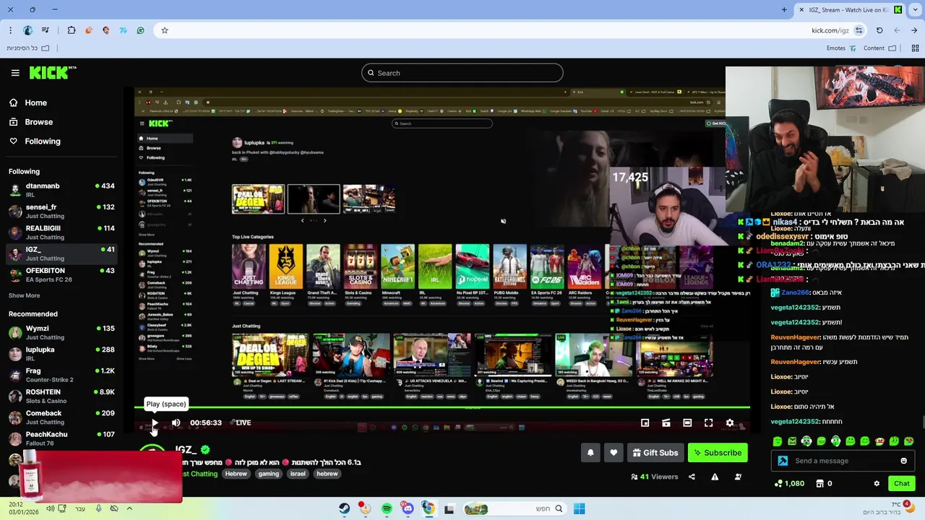
Task: Click the Gift Subs button
Action: point(655,453)
